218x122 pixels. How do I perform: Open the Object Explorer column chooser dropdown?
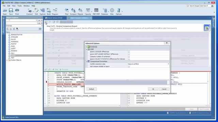tap(40, 29)
